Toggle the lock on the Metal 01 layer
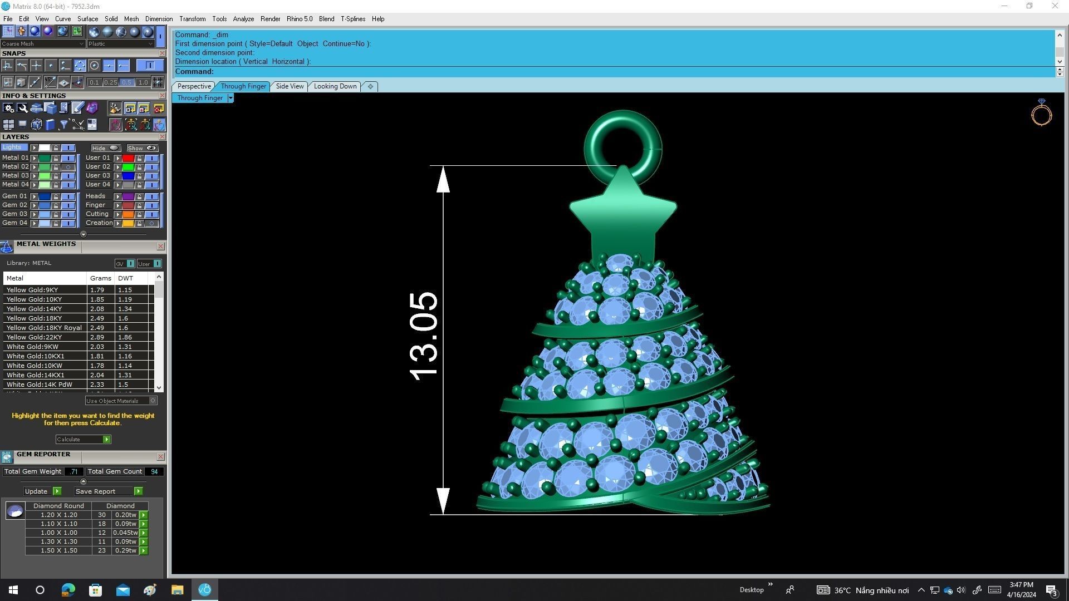This screenshot has width=1069, height=601. (56, 158)
